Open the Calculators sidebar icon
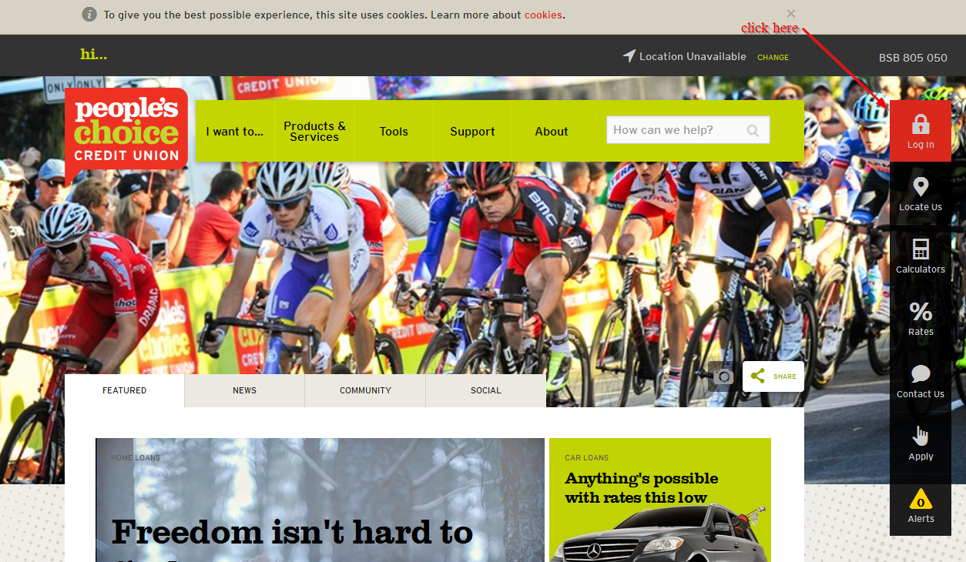 click(x=921, y=249)
